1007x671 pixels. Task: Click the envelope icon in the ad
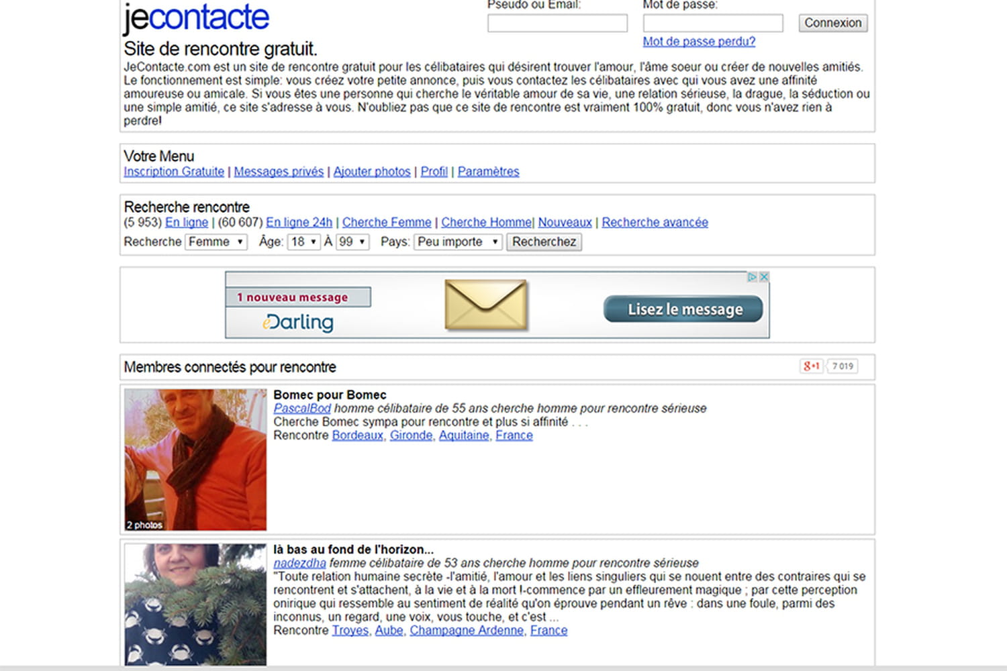click(x=486, y=306)
